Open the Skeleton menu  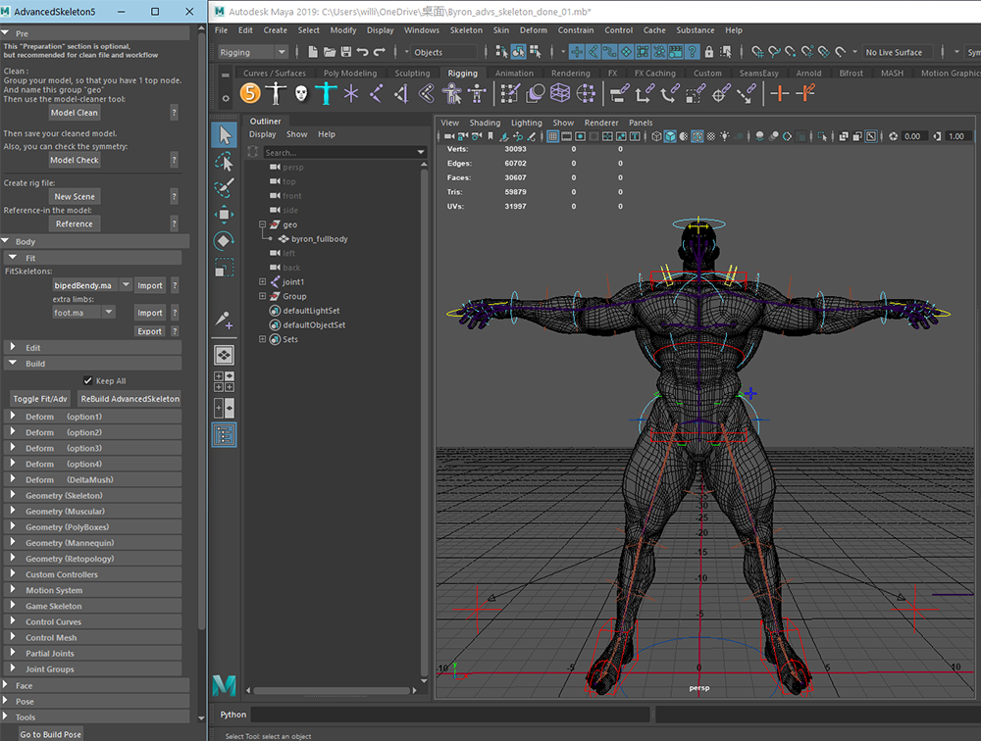[x=466, y=30]
